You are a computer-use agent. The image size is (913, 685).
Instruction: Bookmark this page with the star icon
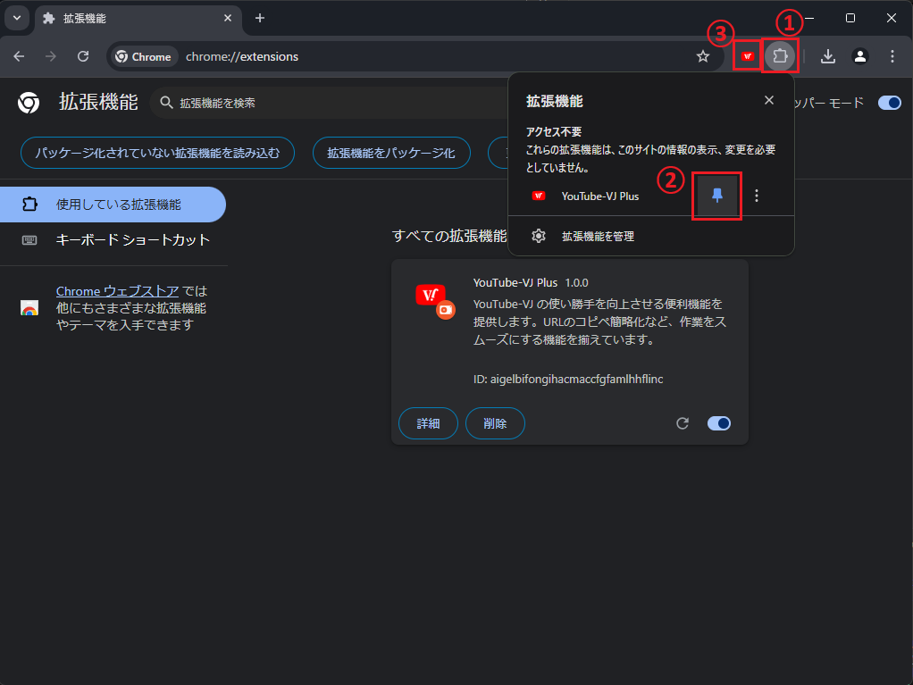pyautogui.click(x=703, y=56)
